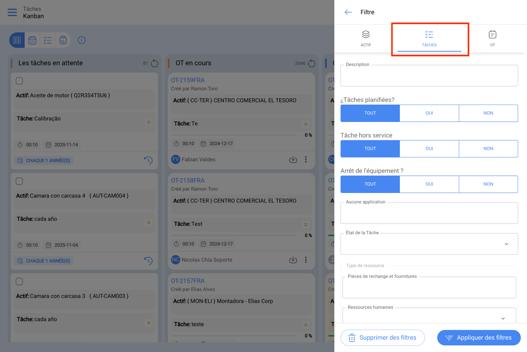Screen dimensions: 527x352
Task: Open more options for OT-2159FRA
Action: tap(306, 160)
